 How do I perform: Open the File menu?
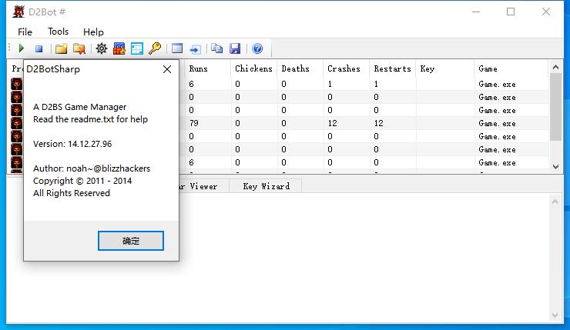tap(25, 32)
